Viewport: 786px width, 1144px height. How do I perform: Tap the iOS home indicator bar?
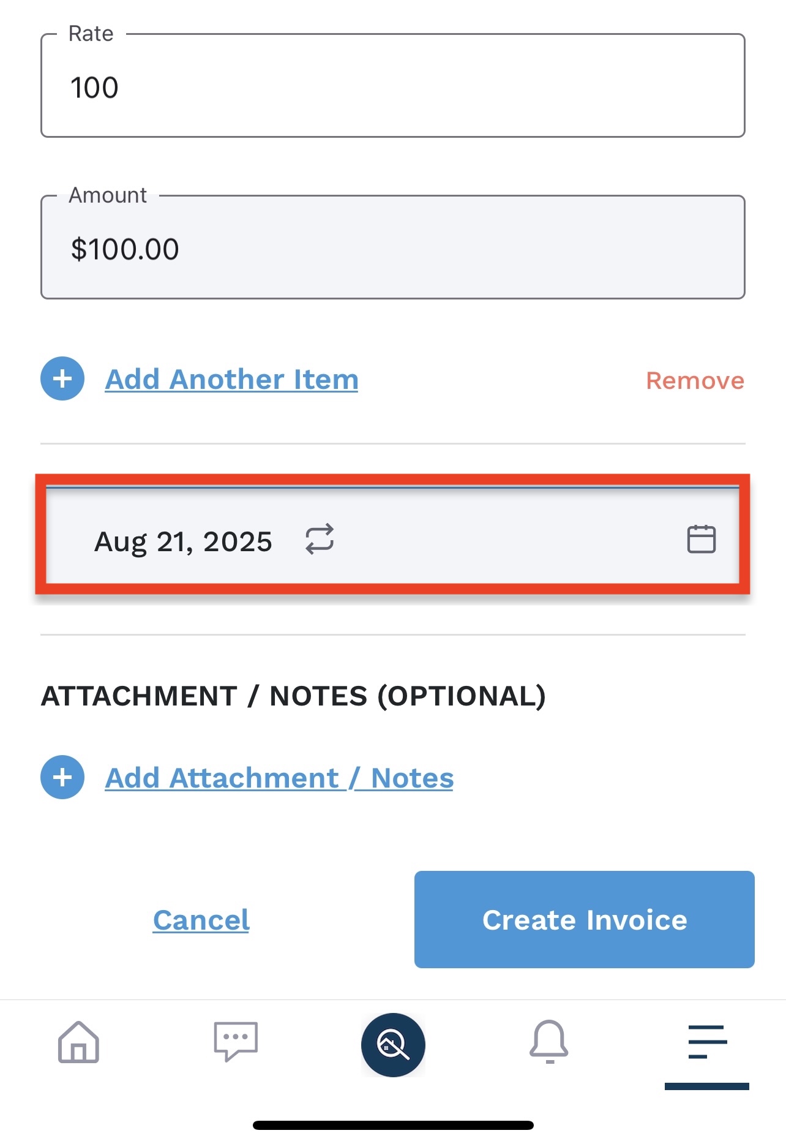tap(393, 1125)
